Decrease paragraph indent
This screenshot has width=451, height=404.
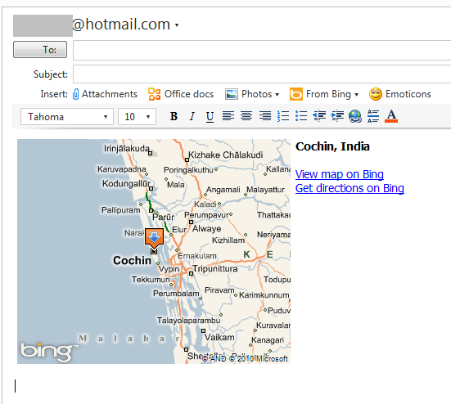[x=319, y=116]
